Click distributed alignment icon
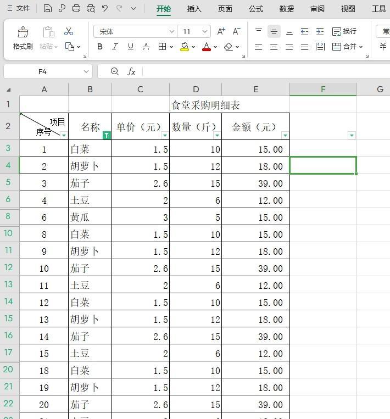The width and height of the screenshot is (390, 419). pyautogui.click(x=320, y=47)
